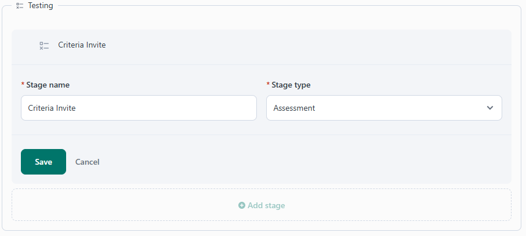This screenshot has width=526, height=236.
Task: Click the Testing section checklist icon
Action: [x=20, y=6]
